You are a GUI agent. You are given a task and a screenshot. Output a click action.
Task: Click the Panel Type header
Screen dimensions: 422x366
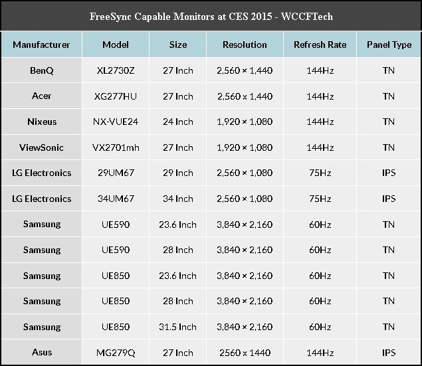point(389,45)
